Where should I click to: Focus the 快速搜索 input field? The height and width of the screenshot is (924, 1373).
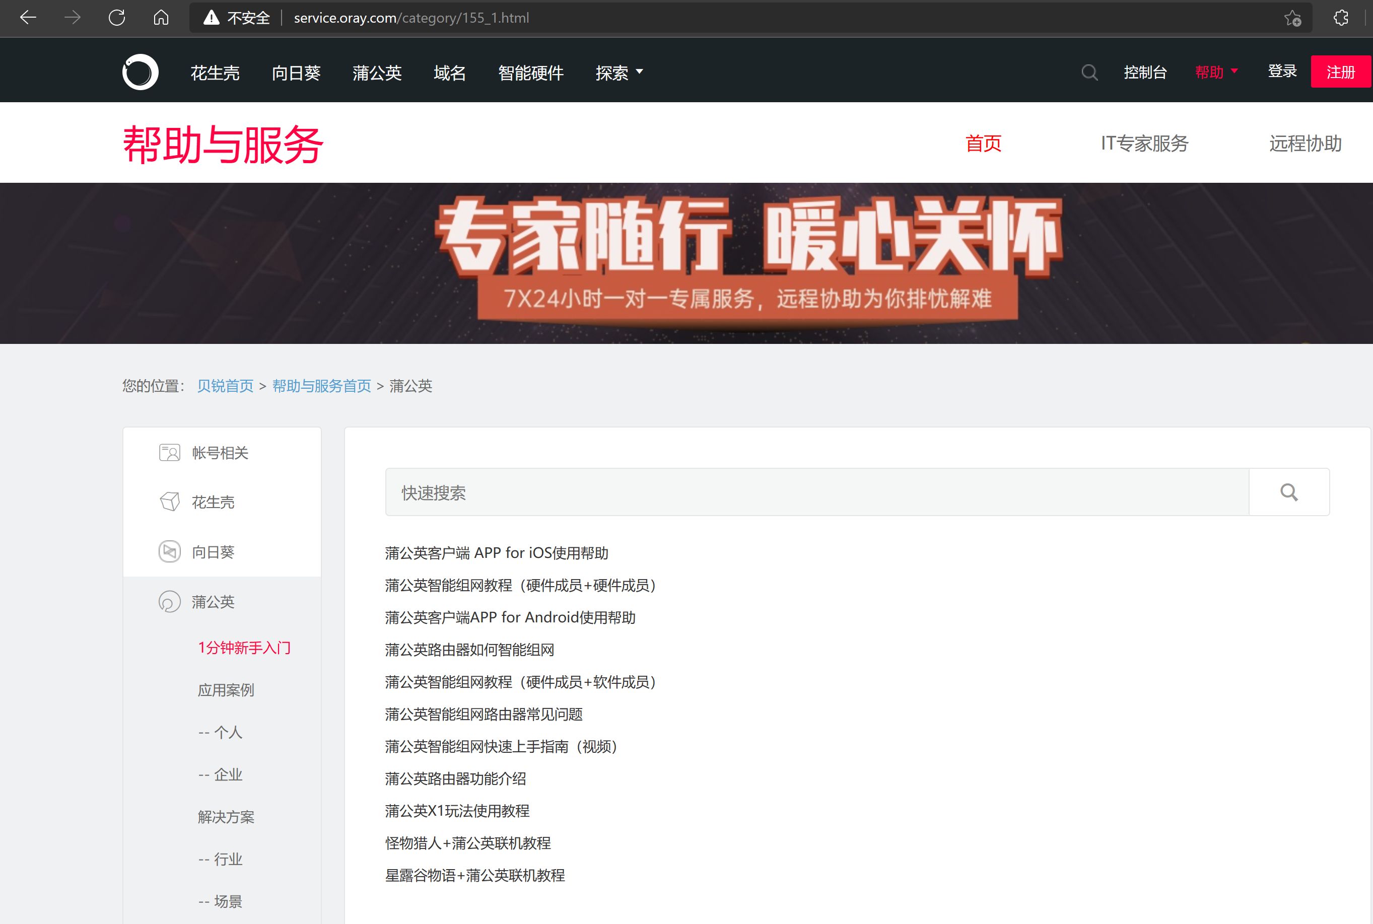point(817,492)
